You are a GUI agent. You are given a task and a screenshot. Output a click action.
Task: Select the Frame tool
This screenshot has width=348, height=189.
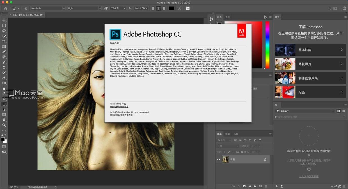click(4, 46)
